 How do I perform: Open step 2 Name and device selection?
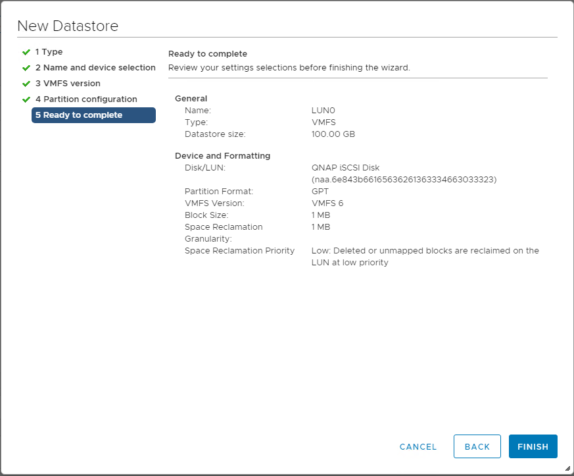point(95,68)
